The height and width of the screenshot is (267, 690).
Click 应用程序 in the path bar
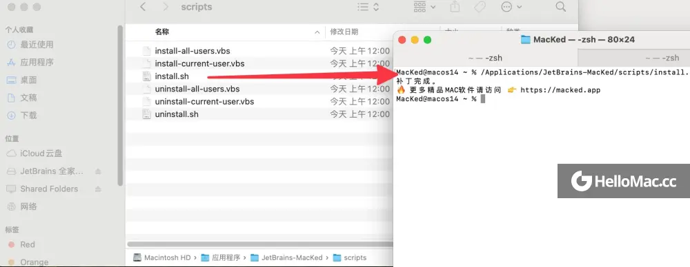point(221,258)
